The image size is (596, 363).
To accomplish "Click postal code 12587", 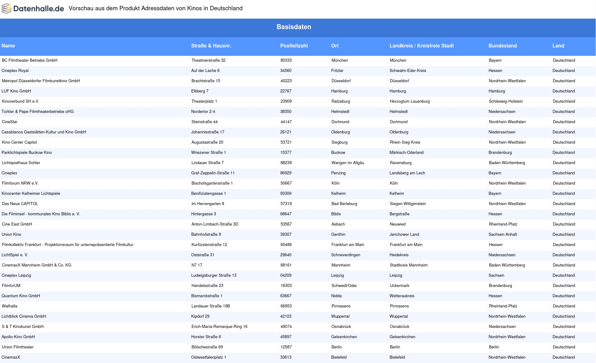I will (x=286, y=347).
